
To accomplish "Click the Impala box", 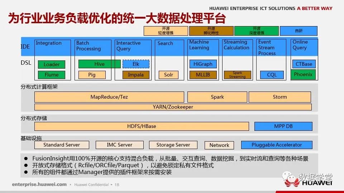I will [136, 75].
